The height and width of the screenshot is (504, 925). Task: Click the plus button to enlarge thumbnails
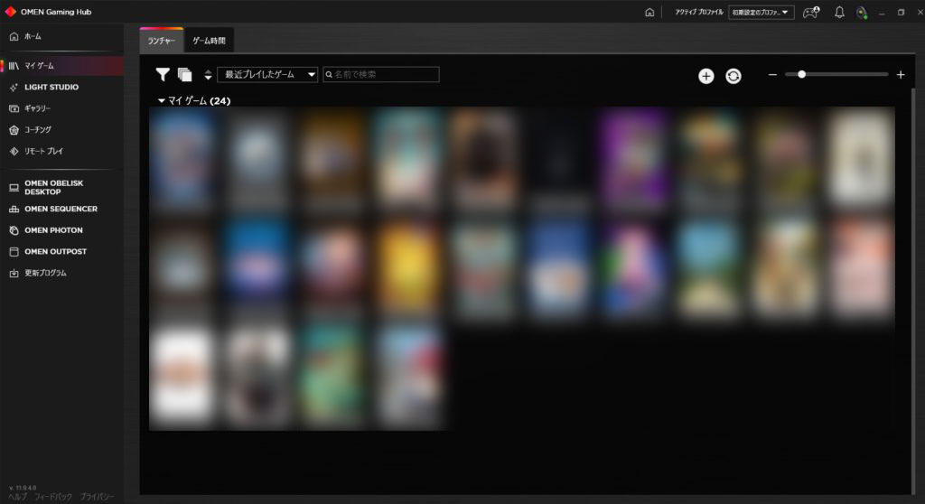pyautogui.click(x=901, y=75)
